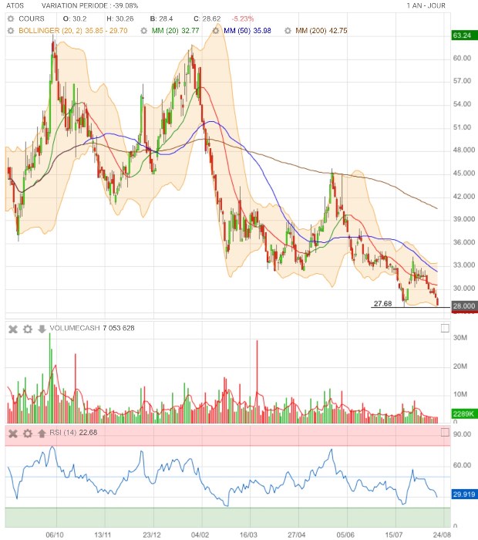Open RSI (14) settings gear
Screen dimensions: 478x540
point(28,434)
